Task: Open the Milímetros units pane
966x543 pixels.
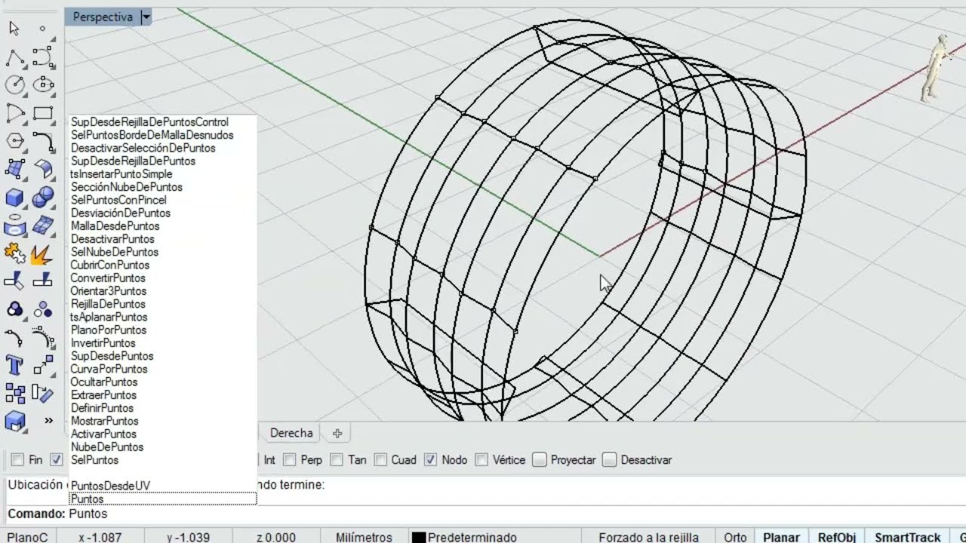Action: [364, 537]
